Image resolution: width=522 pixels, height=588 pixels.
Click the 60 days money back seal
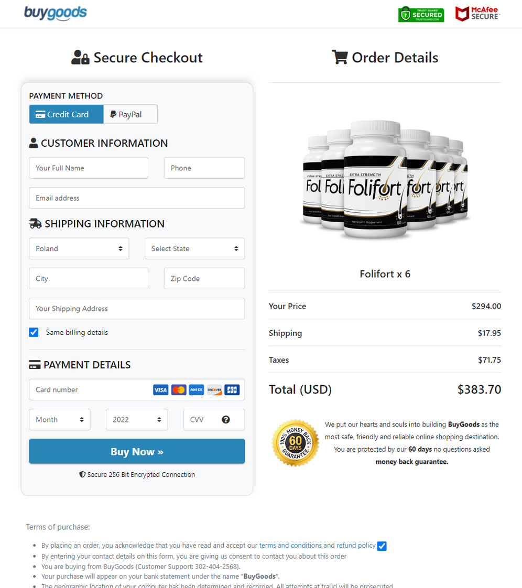295,443
